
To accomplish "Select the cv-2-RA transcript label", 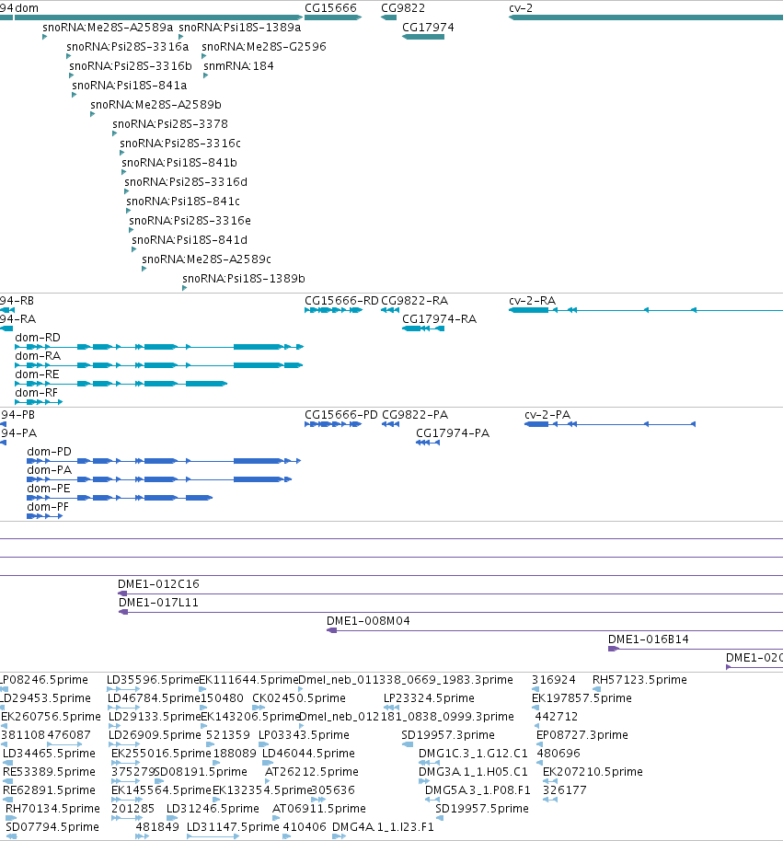I will [x=532, y=301].
